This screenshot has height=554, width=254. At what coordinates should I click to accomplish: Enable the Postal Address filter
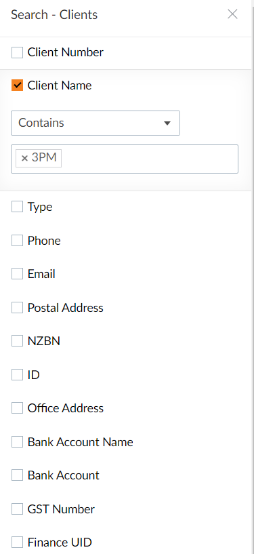point(17,308)
